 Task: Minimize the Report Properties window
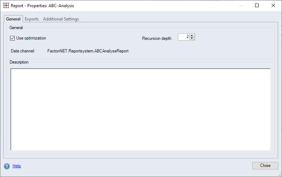pyautogui.click(x=240, y=6)
